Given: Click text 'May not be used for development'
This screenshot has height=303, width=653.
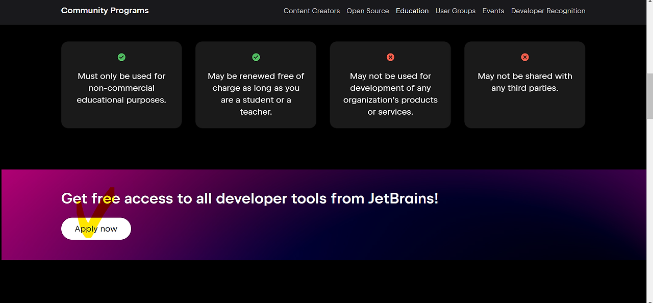Looking at the screenshot, I should click(x=390, y=82).
